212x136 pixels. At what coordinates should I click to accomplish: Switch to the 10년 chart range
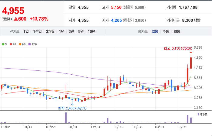[91, 31]
